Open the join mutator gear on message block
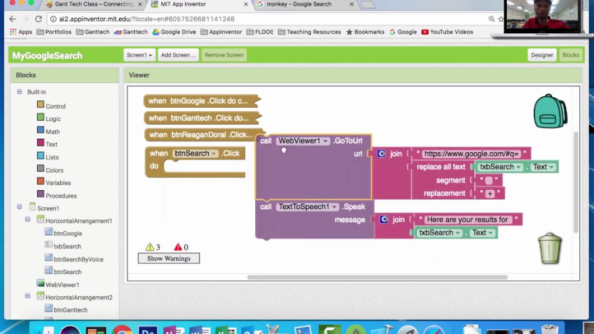 384,219
